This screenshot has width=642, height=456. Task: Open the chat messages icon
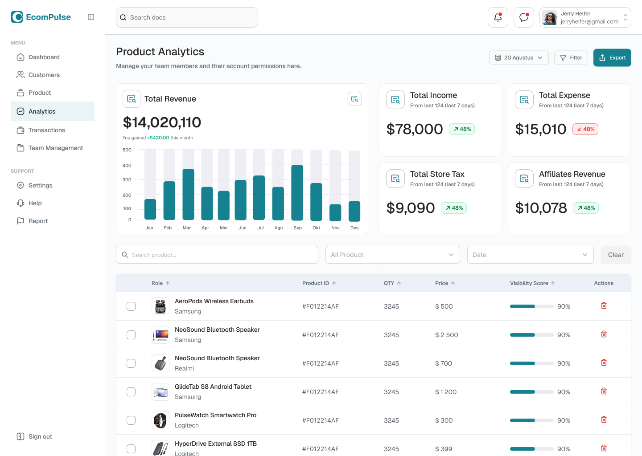tap(523, 17)
